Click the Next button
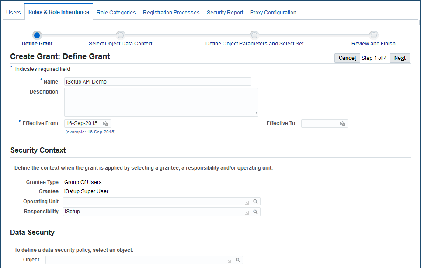Viewport: 421px width, 268px height. pyautogui.click(x=400, y=58)
